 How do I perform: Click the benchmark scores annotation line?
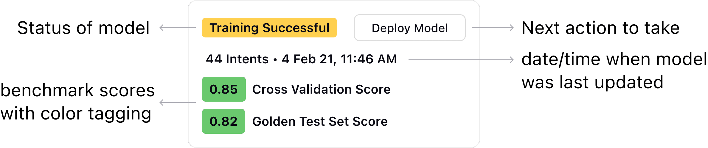[77, 90]
